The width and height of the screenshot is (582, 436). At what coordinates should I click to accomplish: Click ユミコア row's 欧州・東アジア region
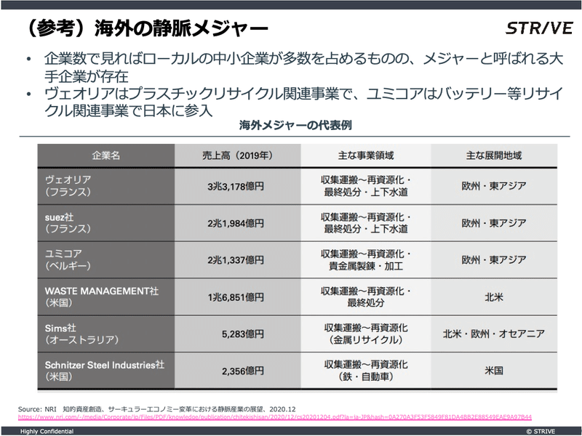[x=494, y=260]
